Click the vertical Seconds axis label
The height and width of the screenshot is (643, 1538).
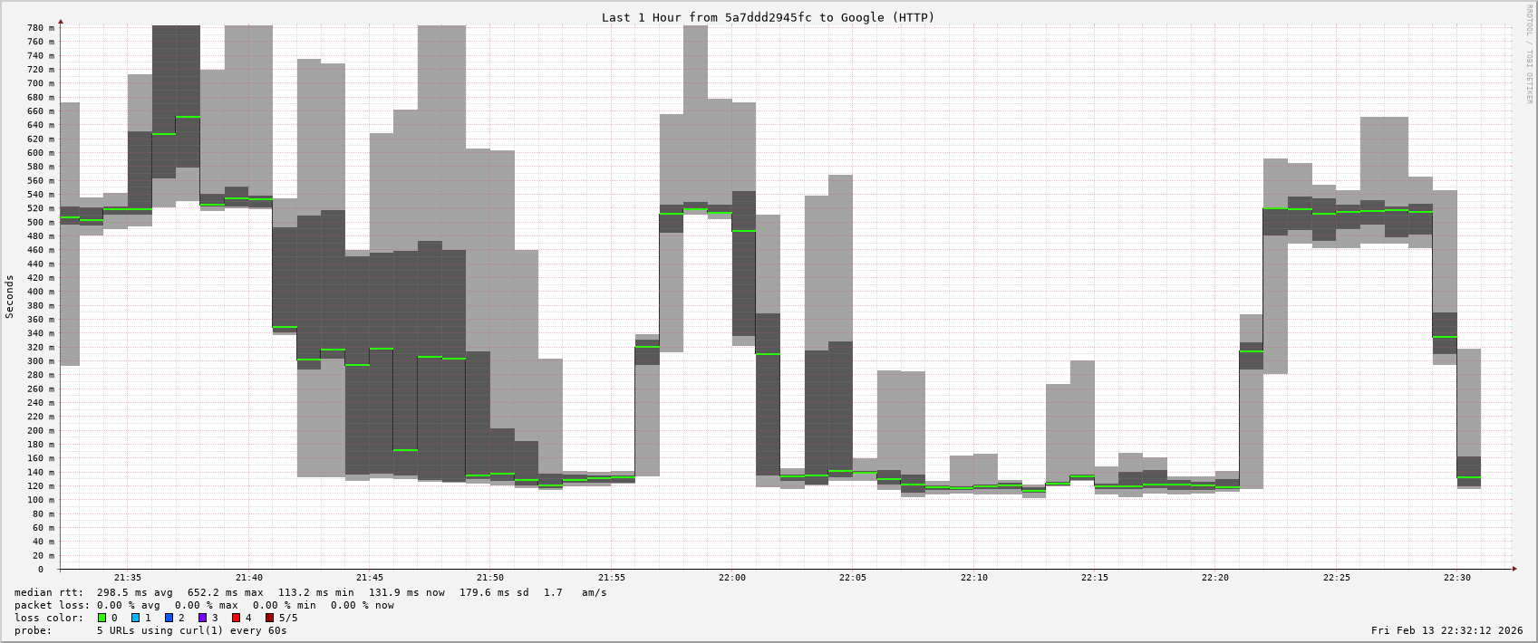10,297
